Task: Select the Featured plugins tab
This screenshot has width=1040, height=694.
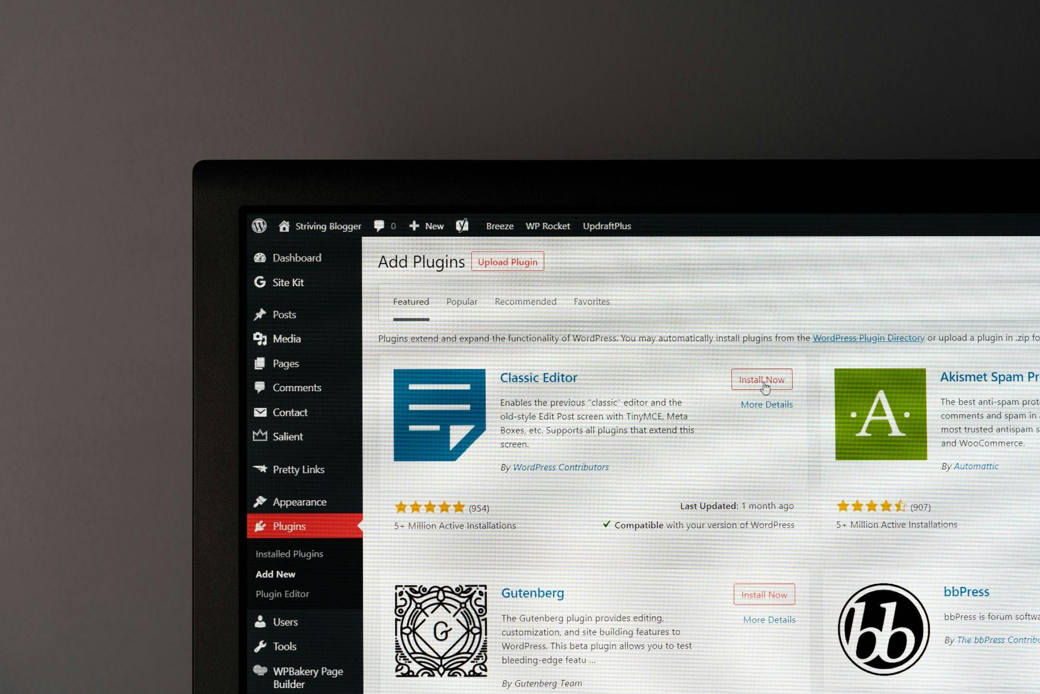Action: [410, 301]
